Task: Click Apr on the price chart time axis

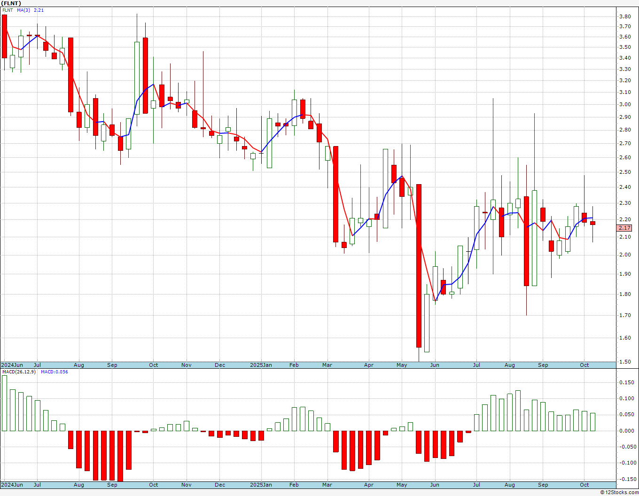Action: pyautogui.click(x=369, y=365)
